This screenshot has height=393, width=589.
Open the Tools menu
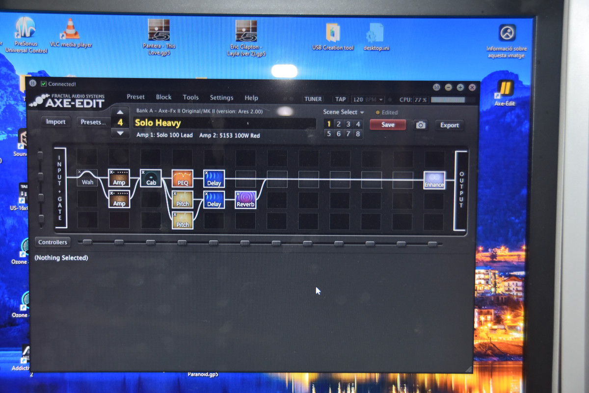coord(190,98)
